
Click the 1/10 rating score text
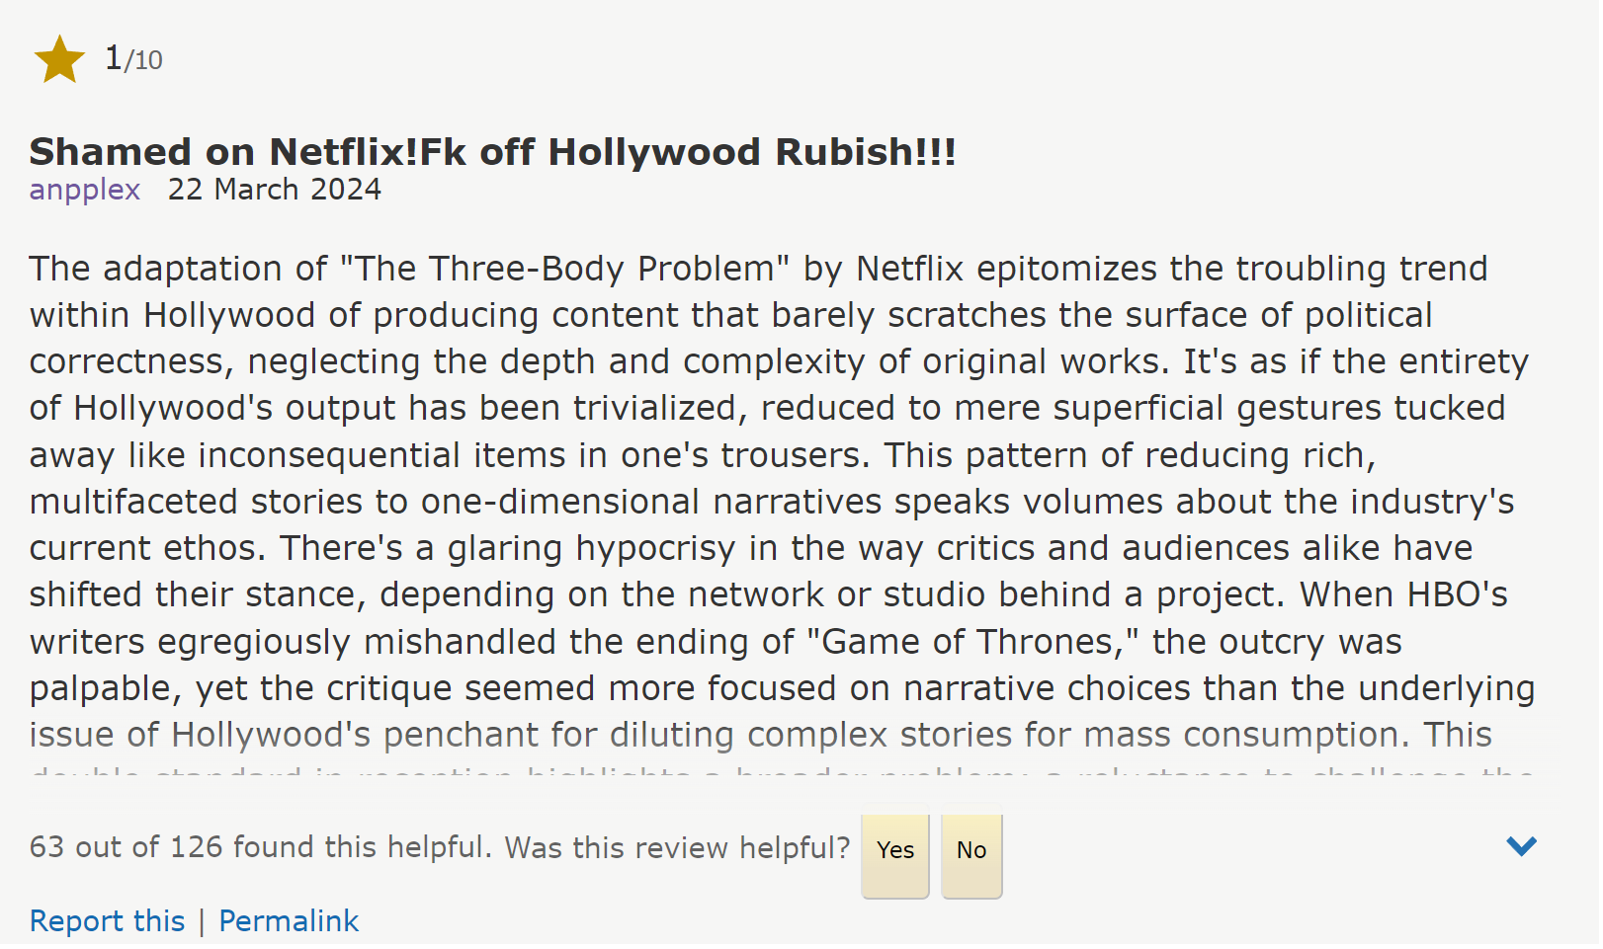point(133,59)
